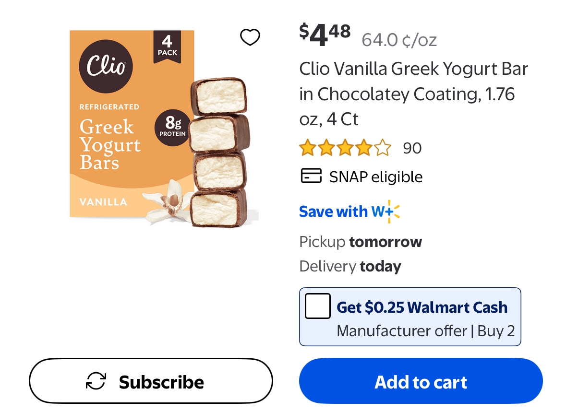Select the Delivery today option
The image size is (566, 412).
(350, 266)
